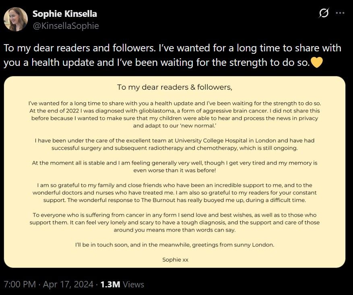Viewport: 353px width, 295px height.
Task: Click the display name Sophie Kinsella
Action: 64,13
